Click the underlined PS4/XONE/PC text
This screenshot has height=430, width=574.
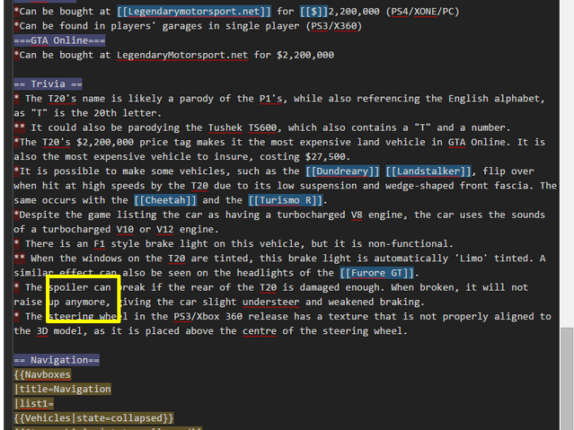(x=422, y=12)
